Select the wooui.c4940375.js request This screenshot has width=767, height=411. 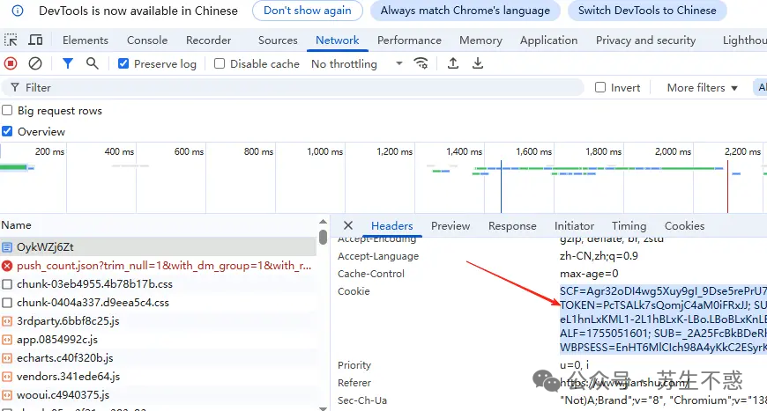(x=158, y=395)
